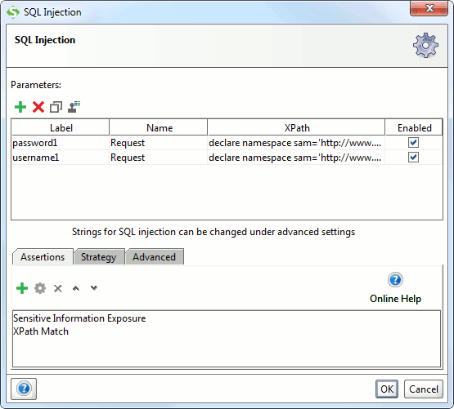This screenshot has height=409, width=454.
Task: Click the Online Help label
Action: 395,299
